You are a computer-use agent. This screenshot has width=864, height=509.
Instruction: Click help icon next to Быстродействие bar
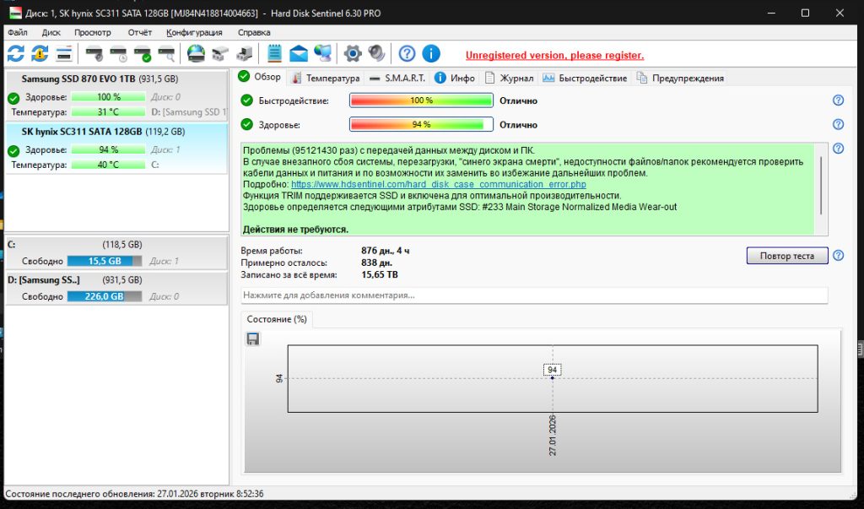pyautogui.click(x=838, y=100)
